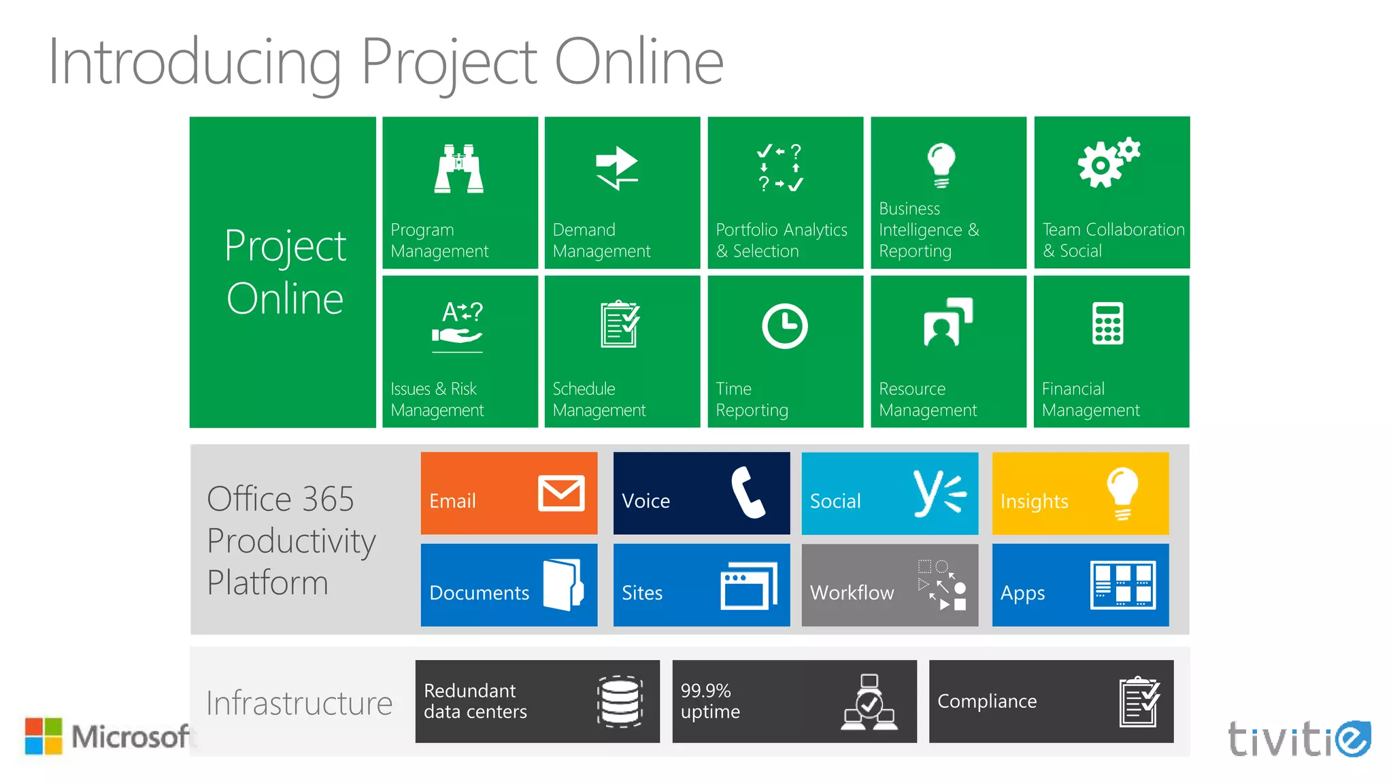Click the arrow icon above Demand Management
This screenshot has width=1393, height=784.
pos(617,168)
